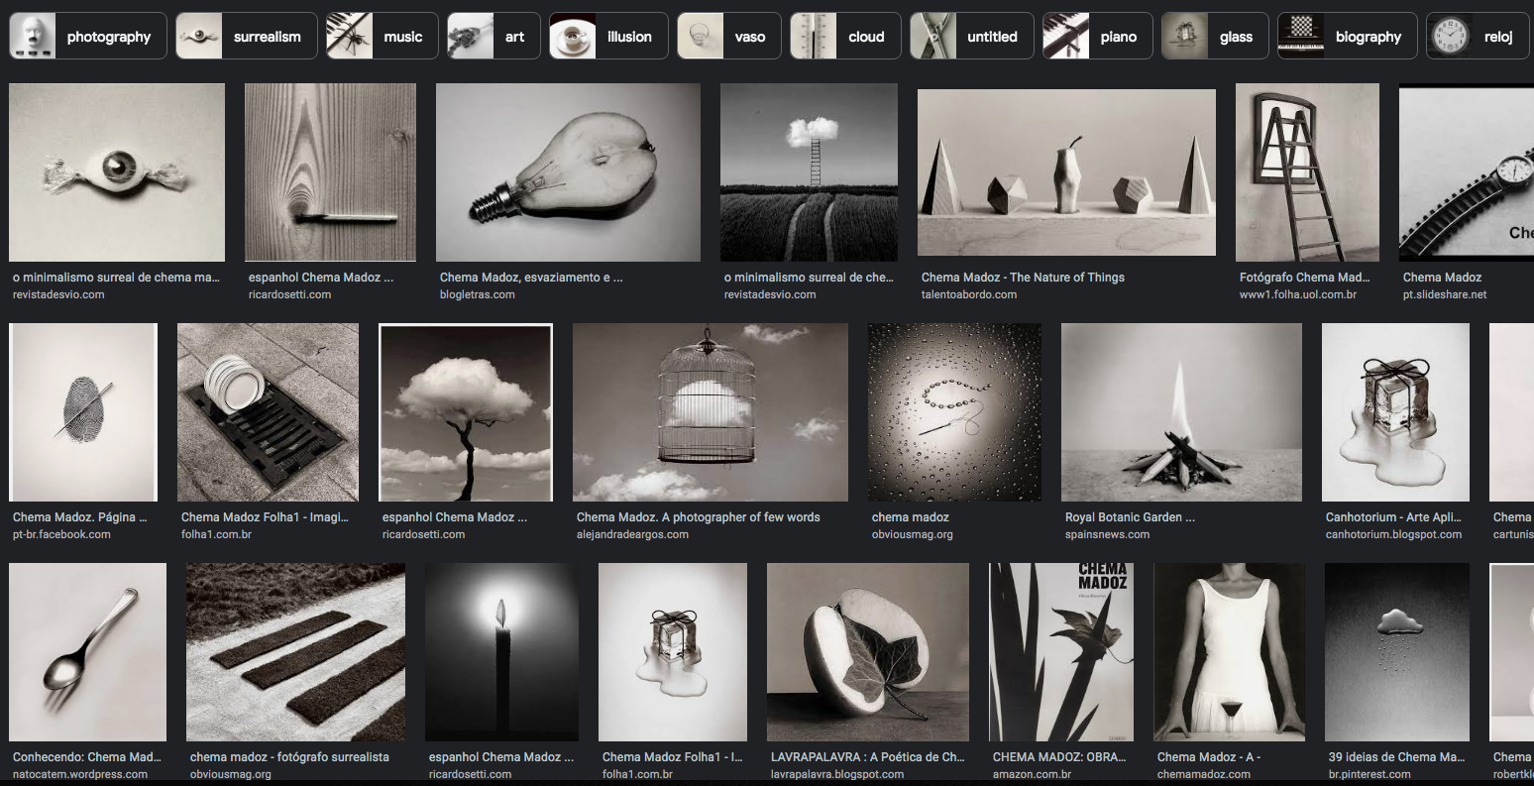Open the wristwatch on rail track image

pos(1467,172)
